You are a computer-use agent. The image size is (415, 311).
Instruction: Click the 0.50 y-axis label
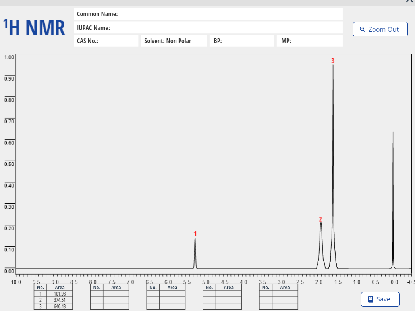point(9,164)
